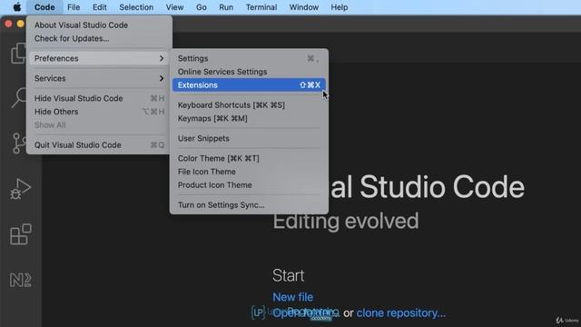Select Extensions in Preferences submenu

click(249, 84)
